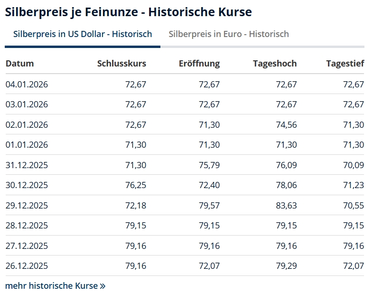The width and height of the screenshot is (373, 294).
Task: Click the Eröffnung value 79,57
Action: pyautogui.click(x=209, y=206)
